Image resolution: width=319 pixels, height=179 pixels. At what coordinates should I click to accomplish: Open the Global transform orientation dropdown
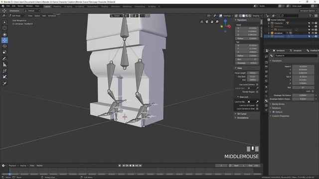pyautogui.click(x=117, y=15)
